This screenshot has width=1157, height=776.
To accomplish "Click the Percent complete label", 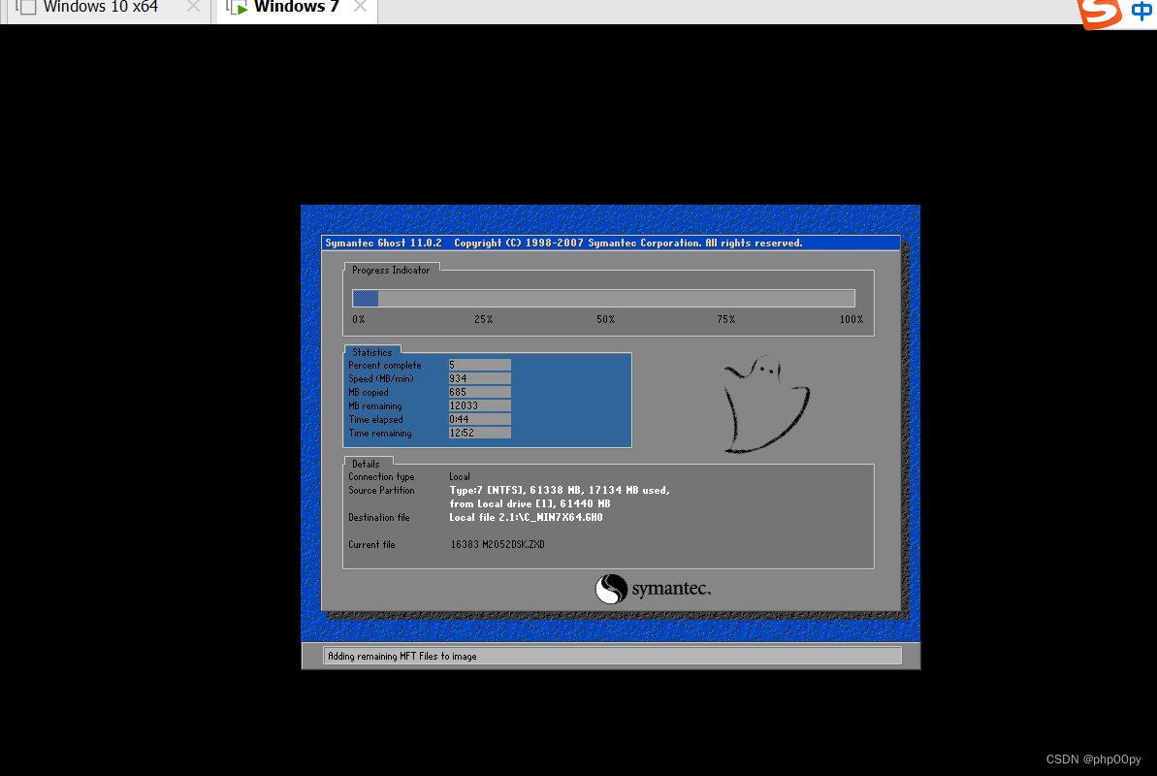I will (384, 366).
